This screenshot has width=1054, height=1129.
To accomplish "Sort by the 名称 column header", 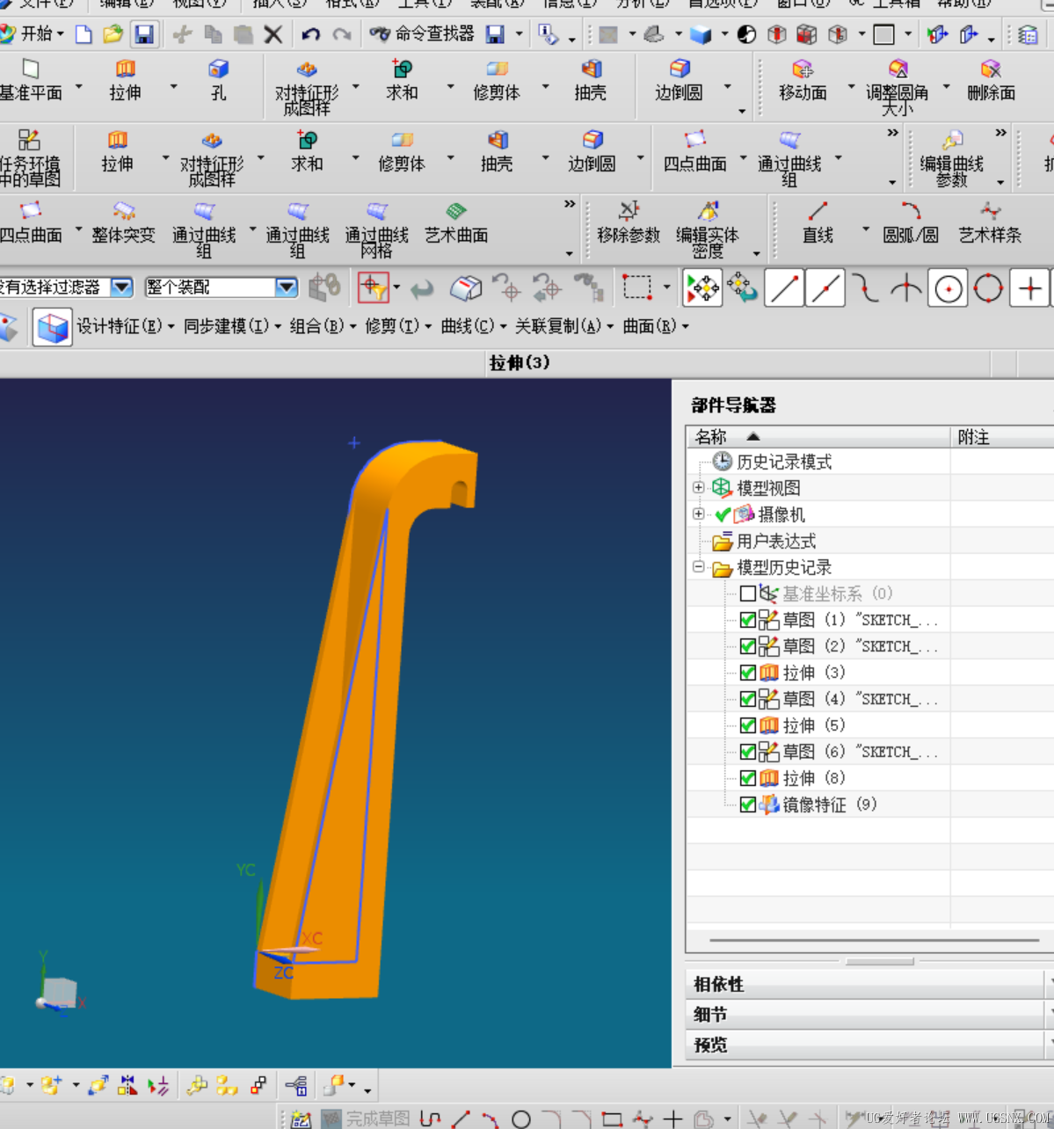I will coord(818,437).
